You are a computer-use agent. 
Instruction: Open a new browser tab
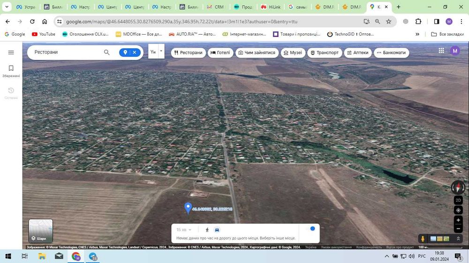(398, 7)
